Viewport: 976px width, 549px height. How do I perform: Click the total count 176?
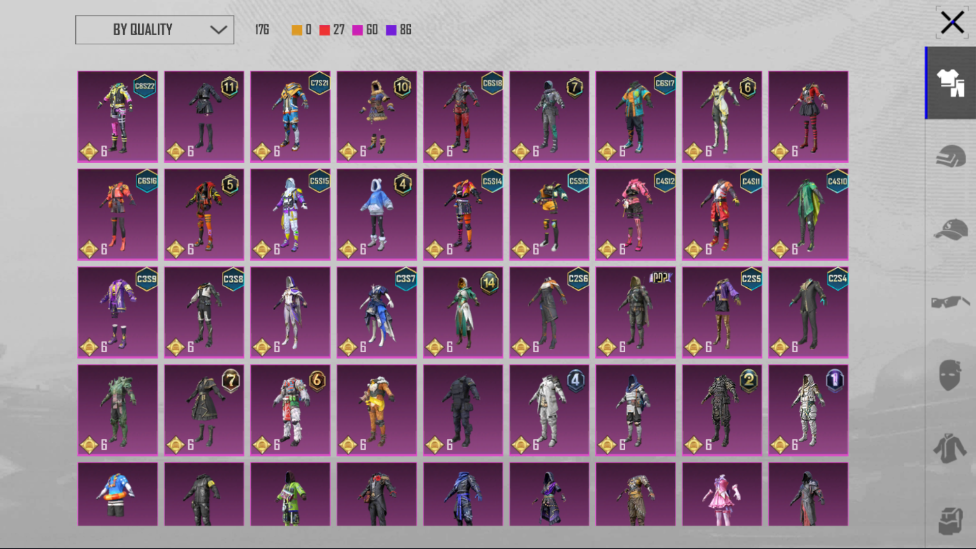[x=262, y=30]
